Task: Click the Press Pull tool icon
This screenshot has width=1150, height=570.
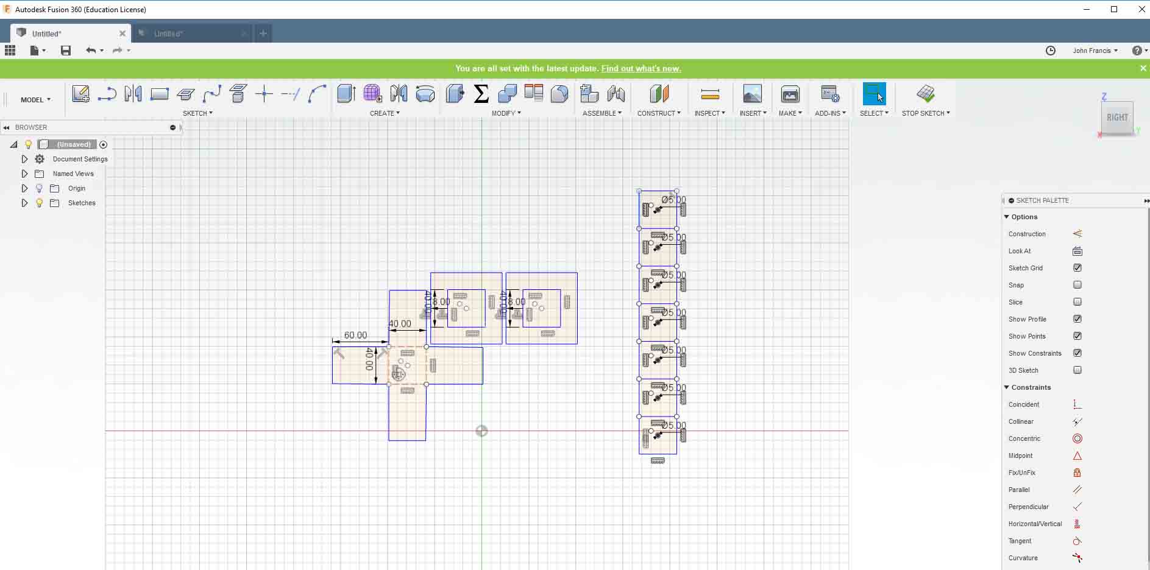Action: 455,94
